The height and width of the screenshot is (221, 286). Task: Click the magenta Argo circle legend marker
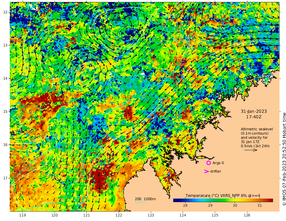coord(208,163)
